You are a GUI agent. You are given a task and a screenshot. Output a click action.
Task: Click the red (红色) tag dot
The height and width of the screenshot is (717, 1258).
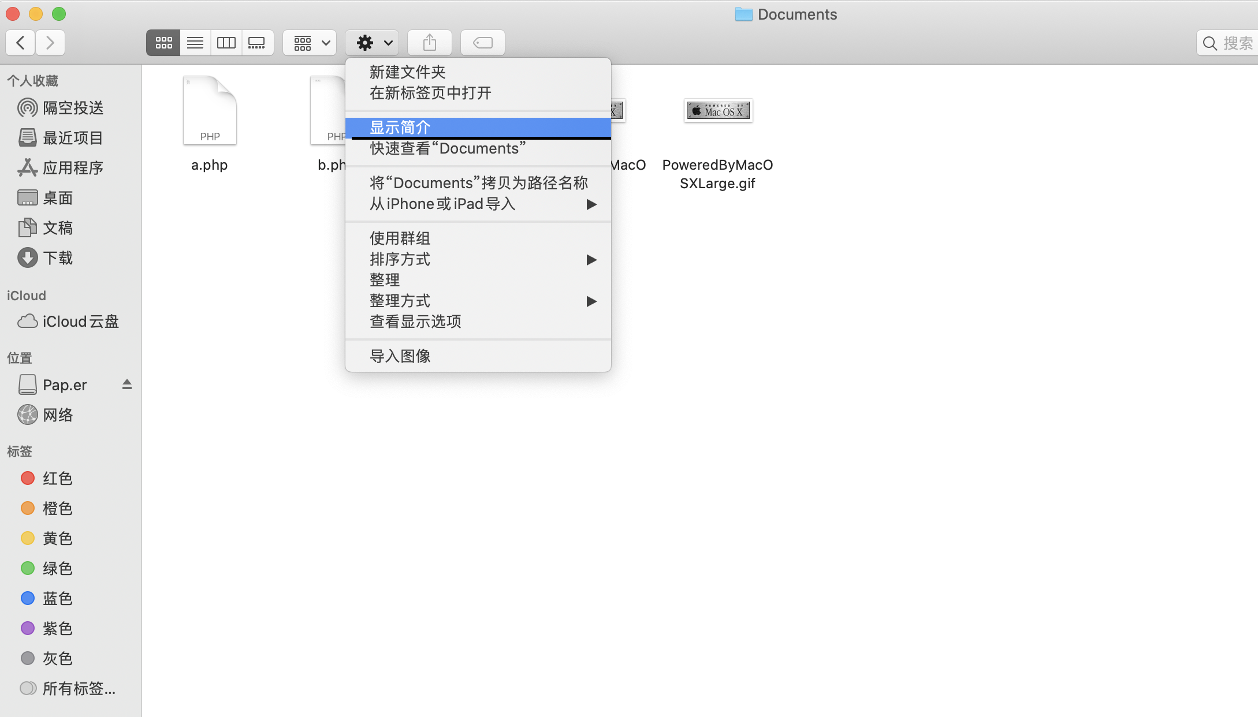tap(27, 478)
